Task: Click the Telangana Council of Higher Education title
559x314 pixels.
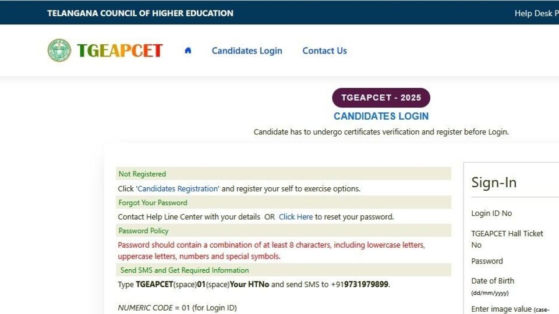Action: coord(140,13)
